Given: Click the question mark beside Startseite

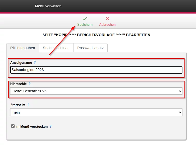Looking at the screenshot, I should 28,105.
